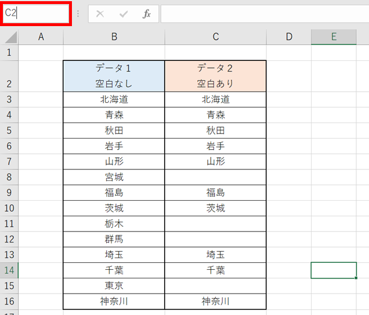Click inside the Name Box showing C2
This screenshot has height=315, width=369.
36,13
